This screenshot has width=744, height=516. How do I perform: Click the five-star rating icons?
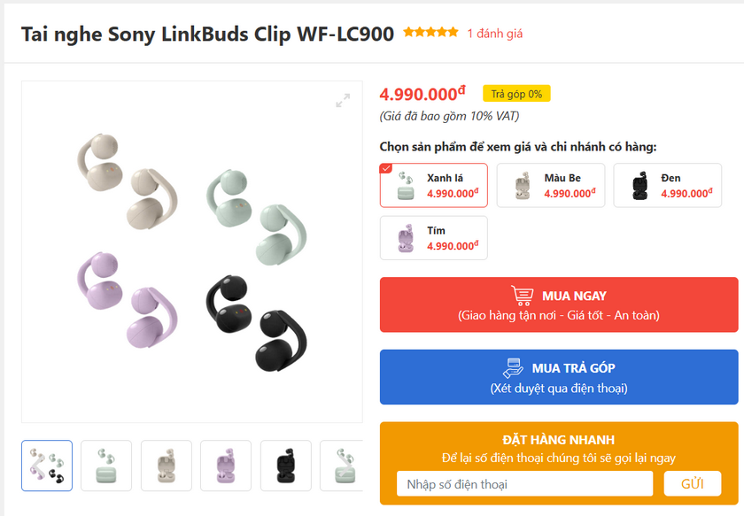click(x=430, y=33)
